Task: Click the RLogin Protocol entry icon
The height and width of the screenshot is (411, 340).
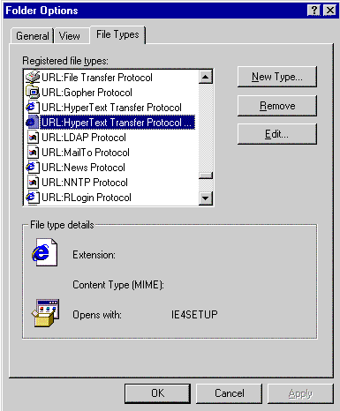Action: coord(33,198)
